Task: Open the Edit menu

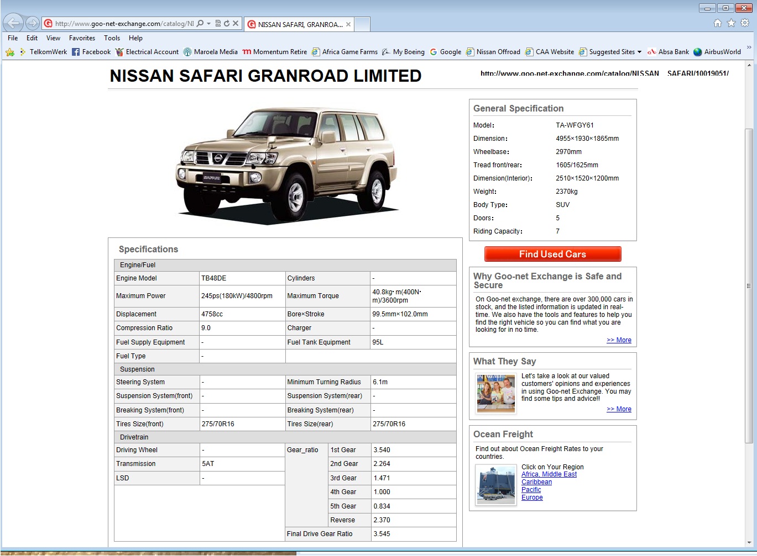Action: pos(32,38)
